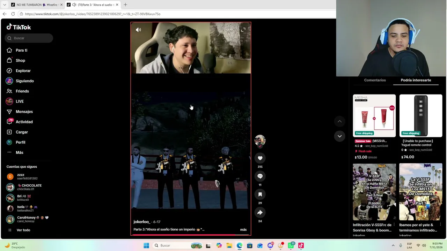Open the Friends page

click(x=17, y=91)
